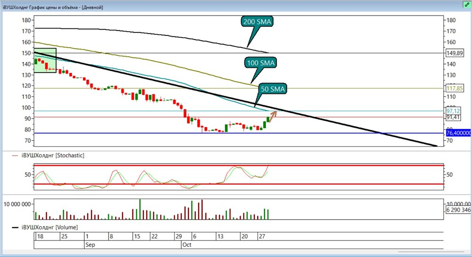Screen dimensions: 472x257
Task: Click the 'Sep' month label on the date axis
Action: [90, 245]
